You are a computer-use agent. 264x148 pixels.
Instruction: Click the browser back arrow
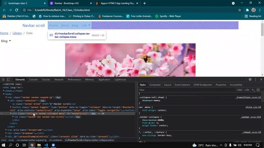[x=4, y=10]
